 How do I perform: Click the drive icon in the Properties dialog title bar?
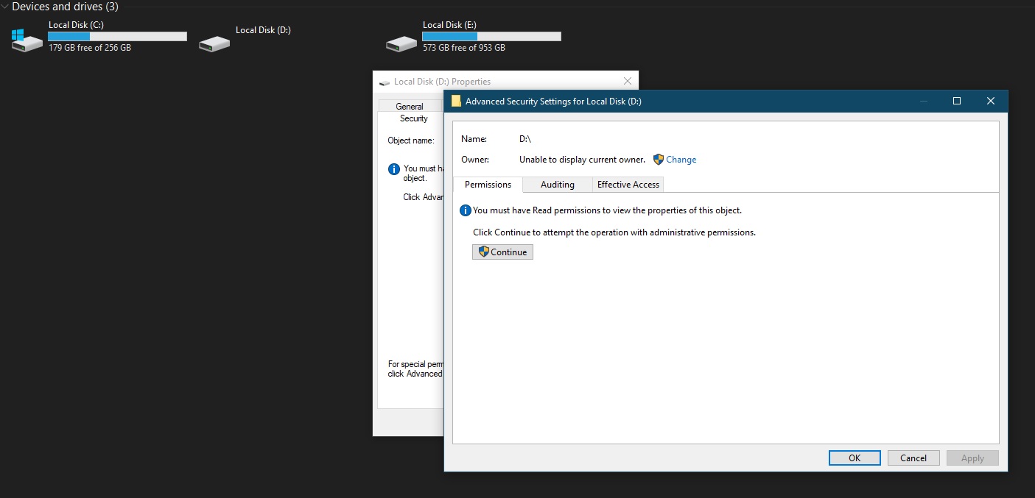[x=384, y=81]
